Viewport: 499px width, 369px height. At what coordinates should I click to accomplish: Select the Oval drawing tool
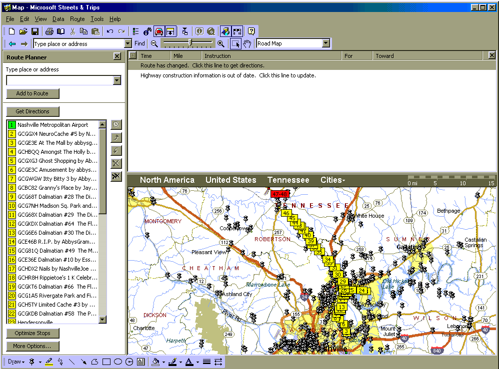pos(117,362)
